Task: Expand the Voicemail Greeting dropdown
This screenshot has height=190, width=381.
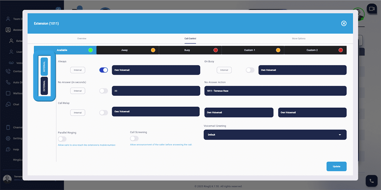Action: click(x=275, y=135)
